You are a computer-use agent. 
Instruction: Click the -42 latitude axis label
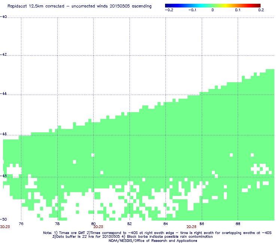3,55
